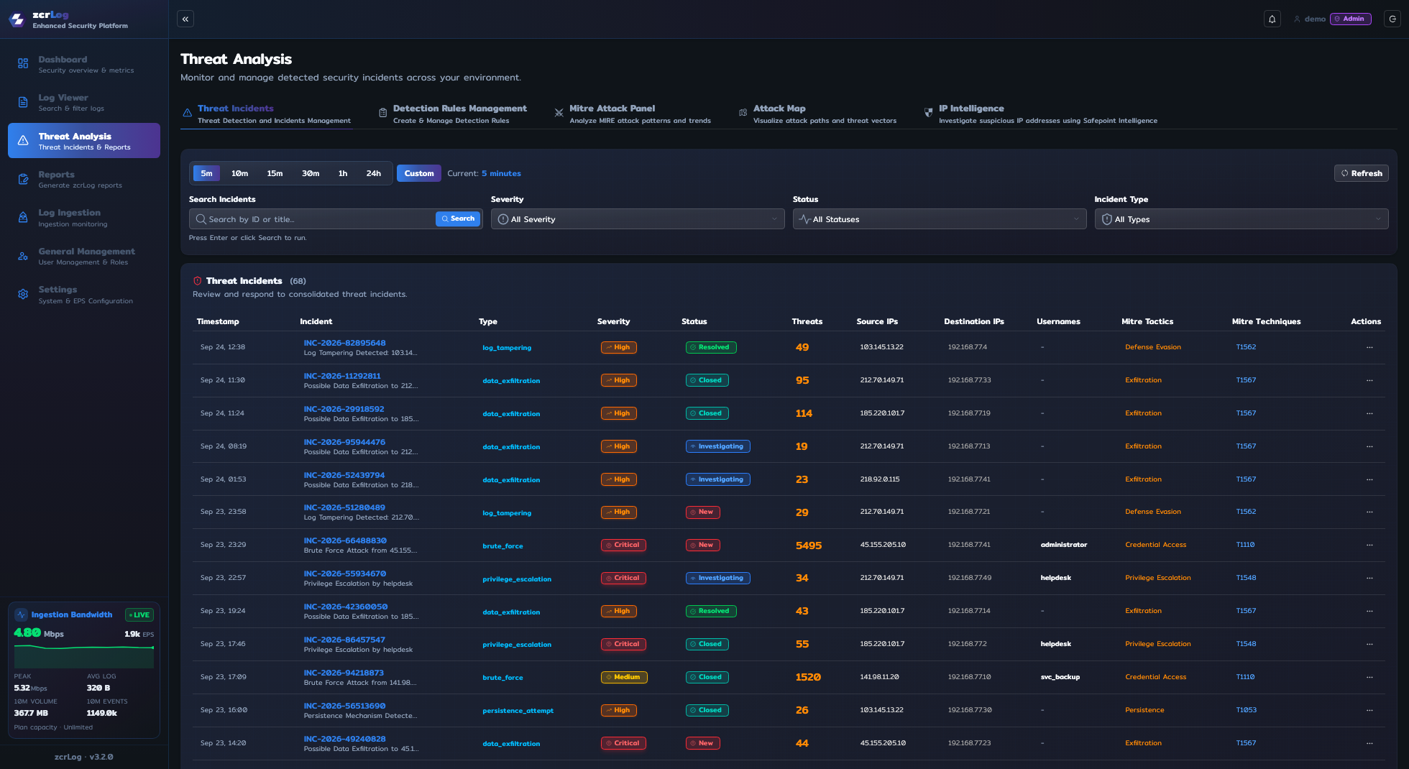The width and height of the screenshot is (1409, 769).
Task: Click the blue Search button
Action: click(x=458, y=218)
